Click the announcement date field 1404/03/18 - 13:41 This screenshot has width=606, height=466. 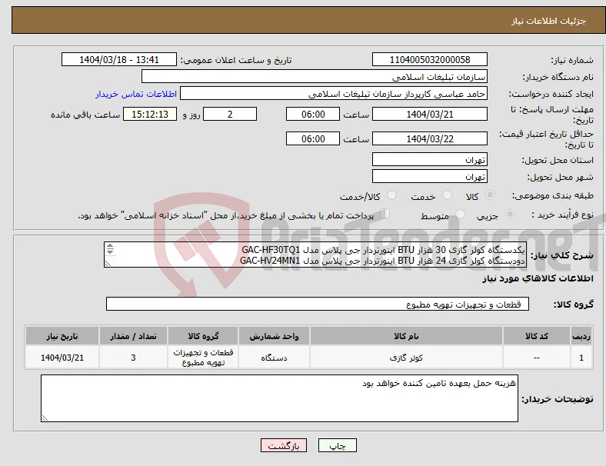point(119,59)
